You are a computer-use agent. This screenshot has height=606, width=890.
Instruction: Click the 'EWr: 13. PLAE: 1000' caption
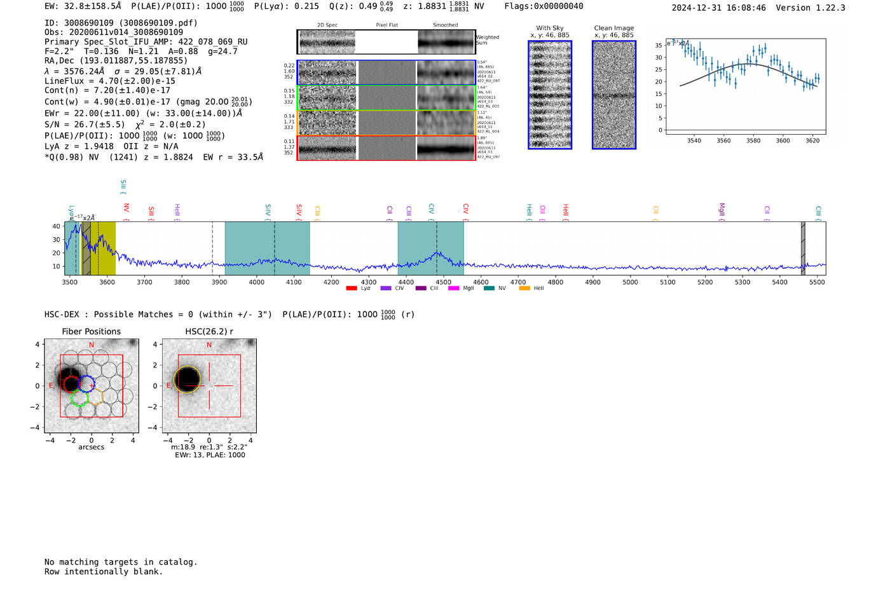(x=210, y=455)
